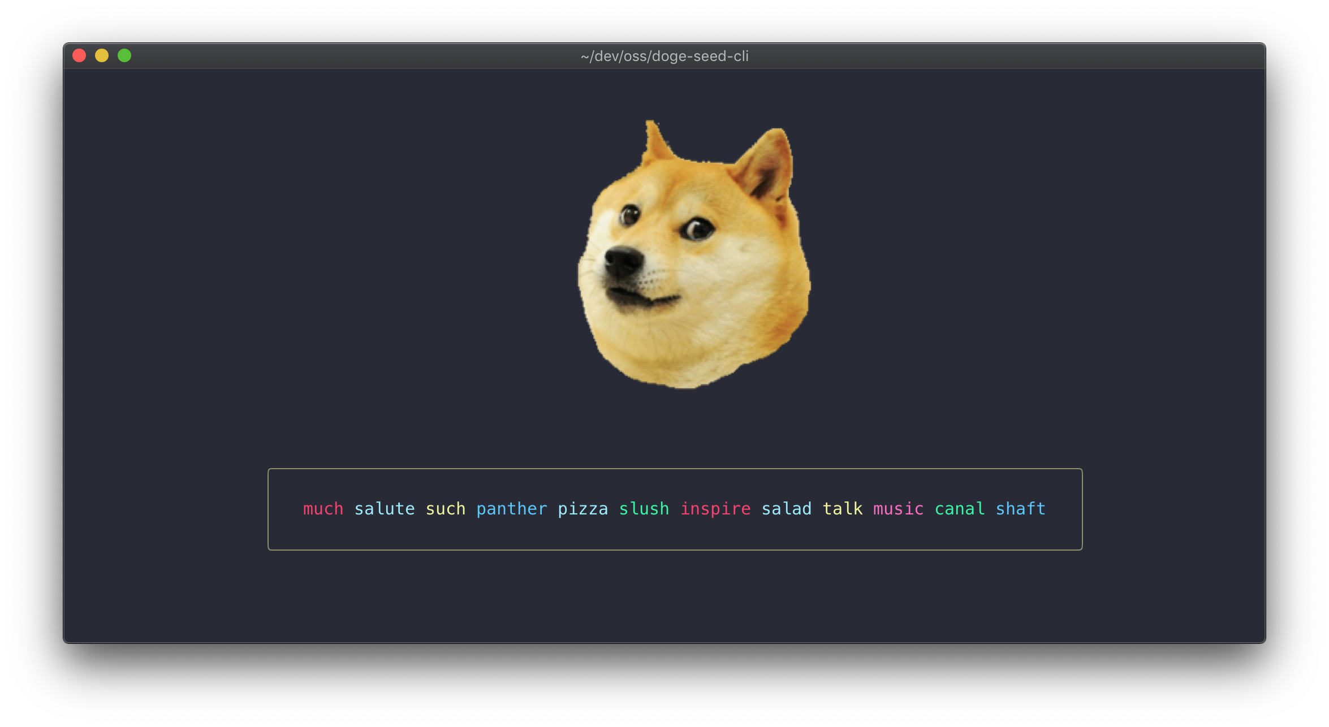
Task: Click the yellow minimize window button
Action: tap(102, 55)
